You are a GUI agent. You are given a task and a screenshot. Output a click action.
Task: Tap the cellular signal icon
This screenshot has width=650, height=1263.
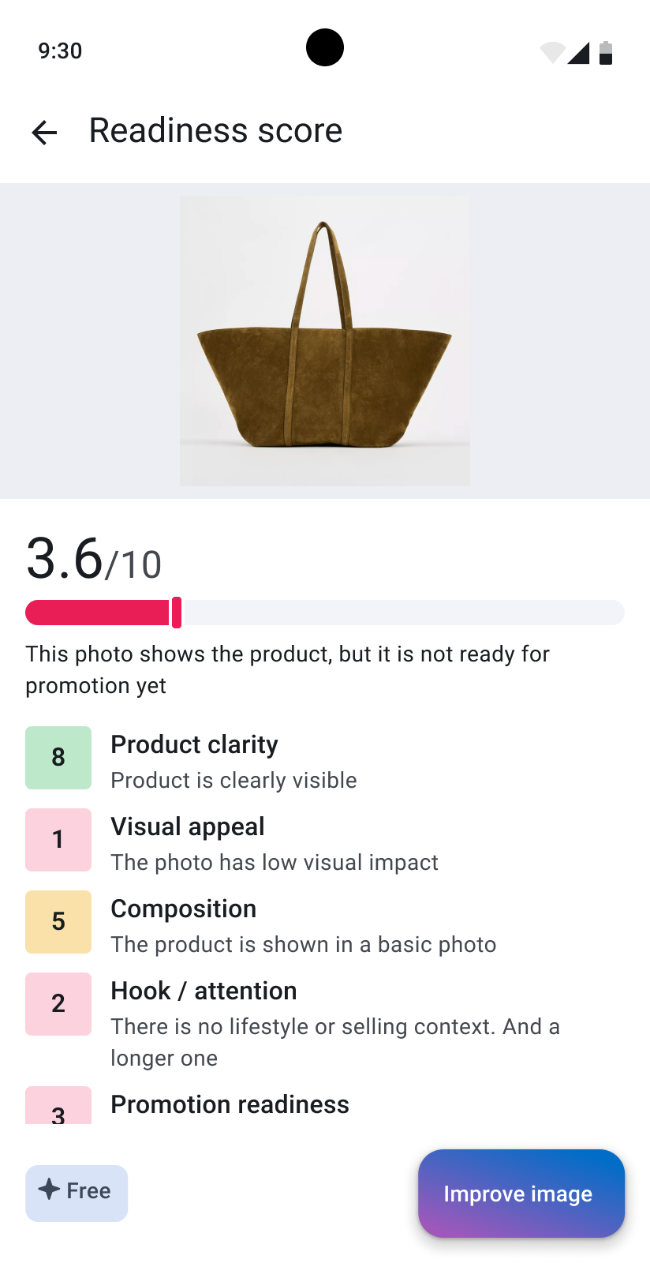pyautogui.click(x=578, y=53)
